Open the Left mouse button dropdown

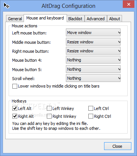click(93, 33)
